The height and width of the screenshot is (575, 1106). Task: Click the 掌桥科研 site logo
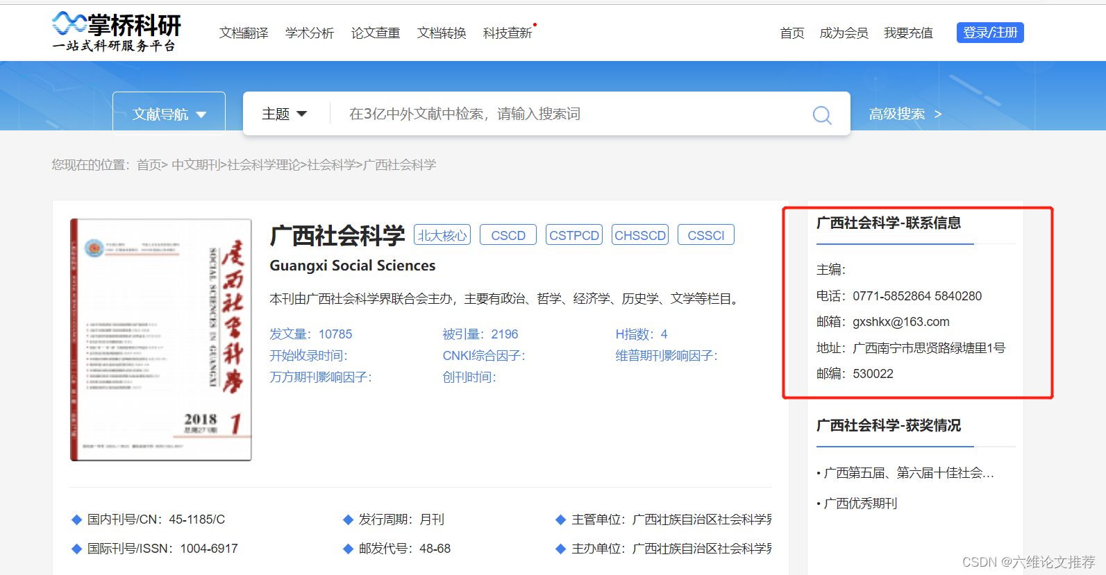click(116, 32)
